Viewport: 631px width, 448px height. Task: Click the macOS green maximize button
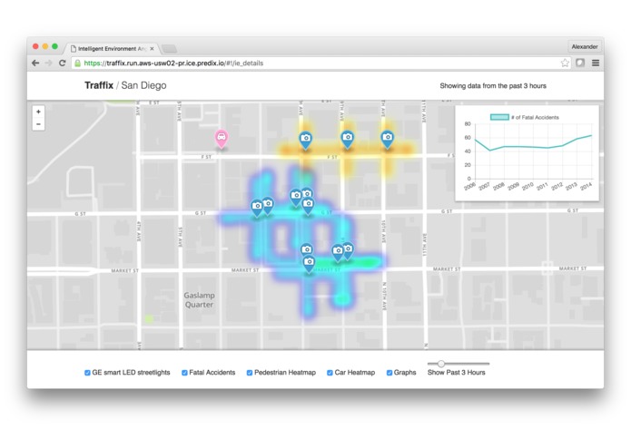54,46
